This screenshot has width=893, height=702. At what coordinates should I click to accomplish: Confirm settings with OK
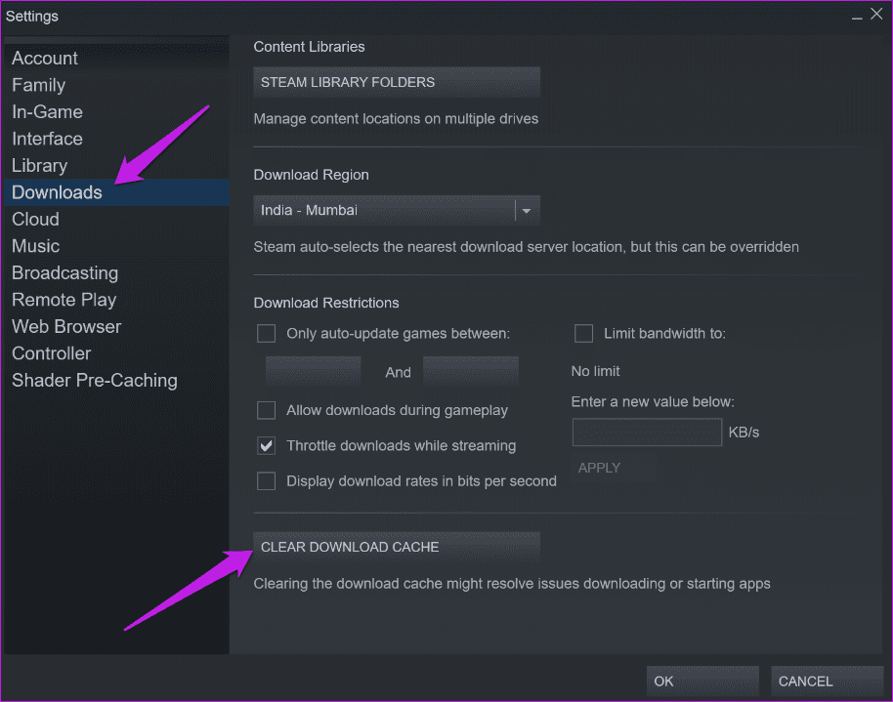[x=702, y=681]
